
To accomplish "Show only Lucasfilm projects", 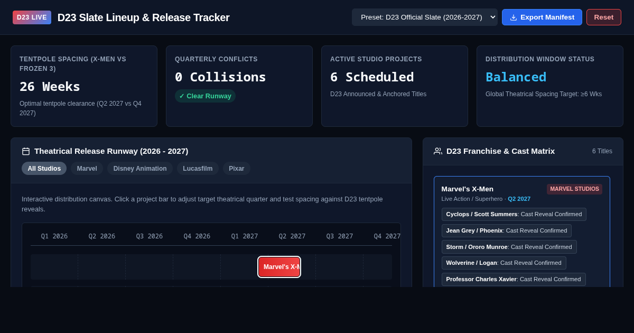I will coord(198,169).
